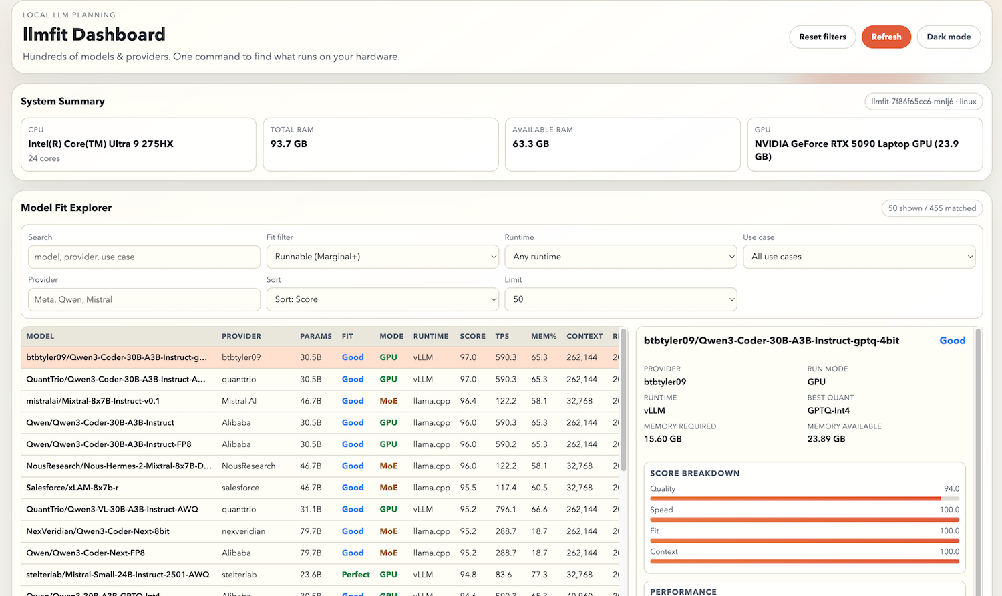The image size is (1002, 596).
Task: Enable Dark mode
Action: click(x=949, y=37)
